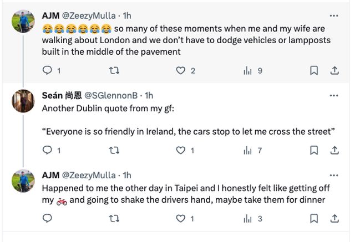Reply to AJM's Taipei tweet
This screenshot has height=242, width=355.
[x=48, y=219]
